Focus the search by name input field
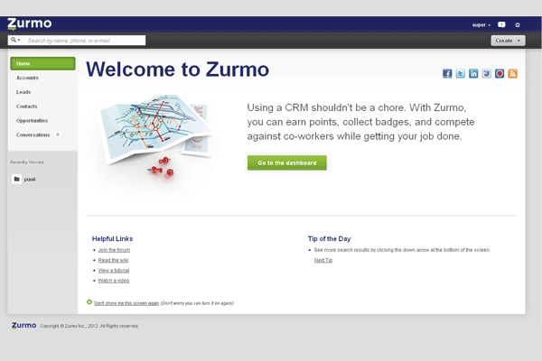Image resolution: width=542 pixels, height=361 pixels. pyautogui.click(x=84, y=41)
